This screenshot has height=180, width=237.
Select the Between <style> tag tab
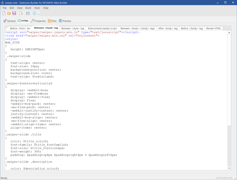click(x=73, y=28)
